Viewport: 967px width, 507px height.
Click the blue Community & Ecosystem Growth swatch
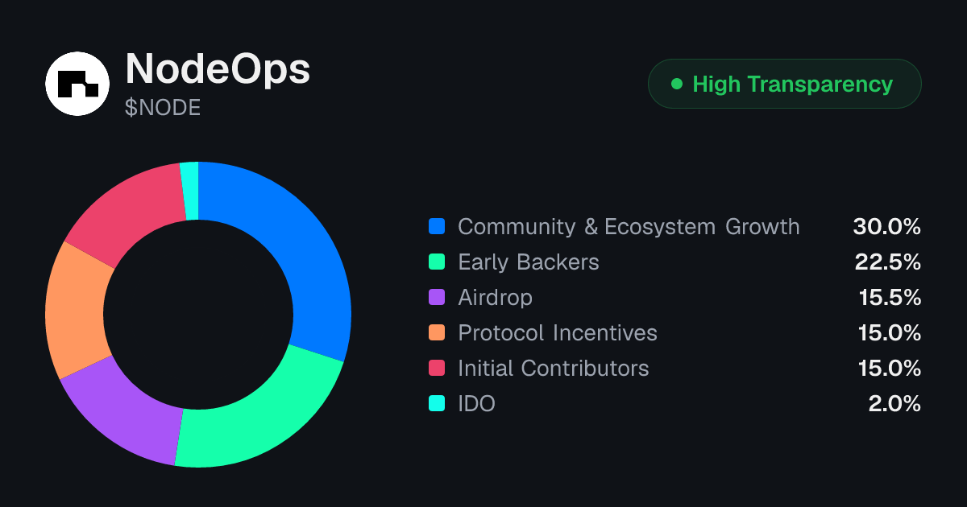click(437, 227)
